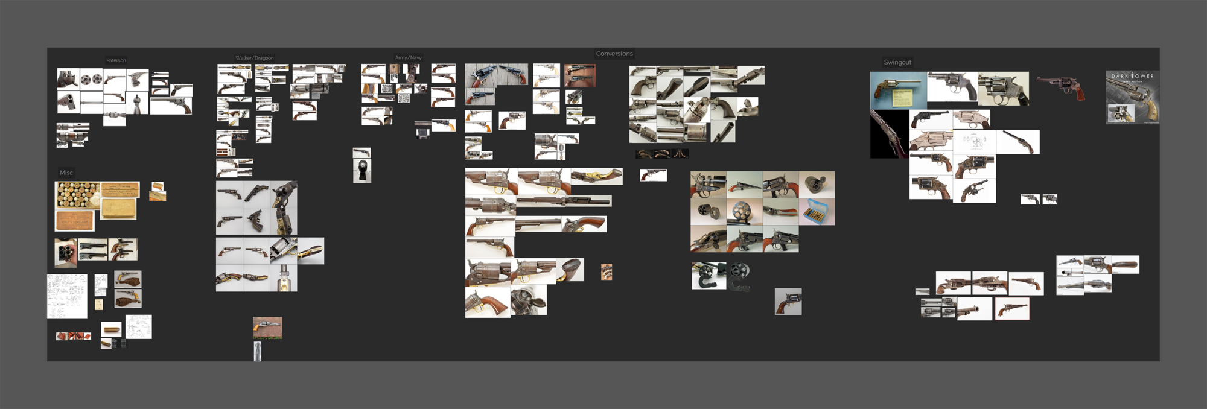Screen dimensions: 1207x409
Task: Select the black-background rifle image in Swingout
Action: coord(889,134)
